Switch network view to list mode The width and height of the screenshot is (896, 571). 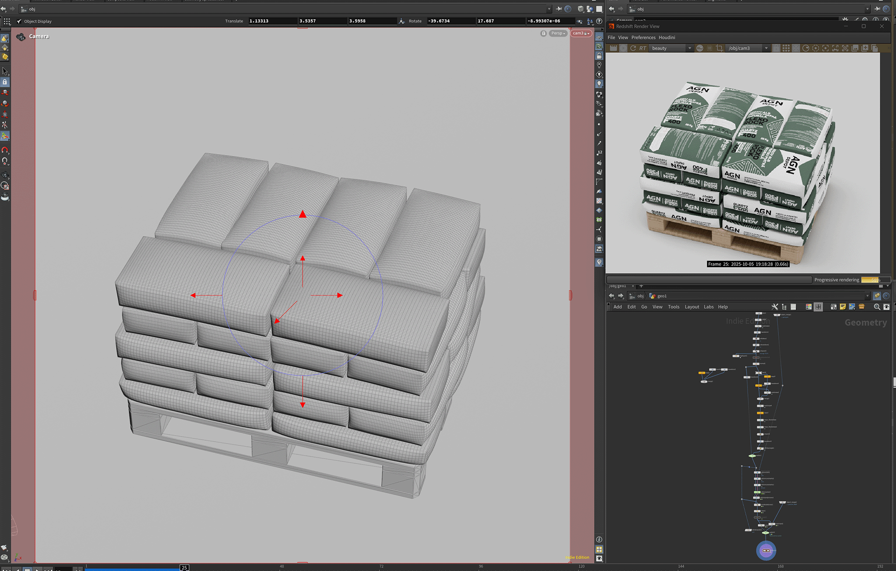coord(793,307)
